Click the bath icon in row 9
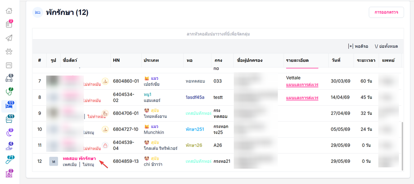The image size is (414, 184). pos(105,113)
